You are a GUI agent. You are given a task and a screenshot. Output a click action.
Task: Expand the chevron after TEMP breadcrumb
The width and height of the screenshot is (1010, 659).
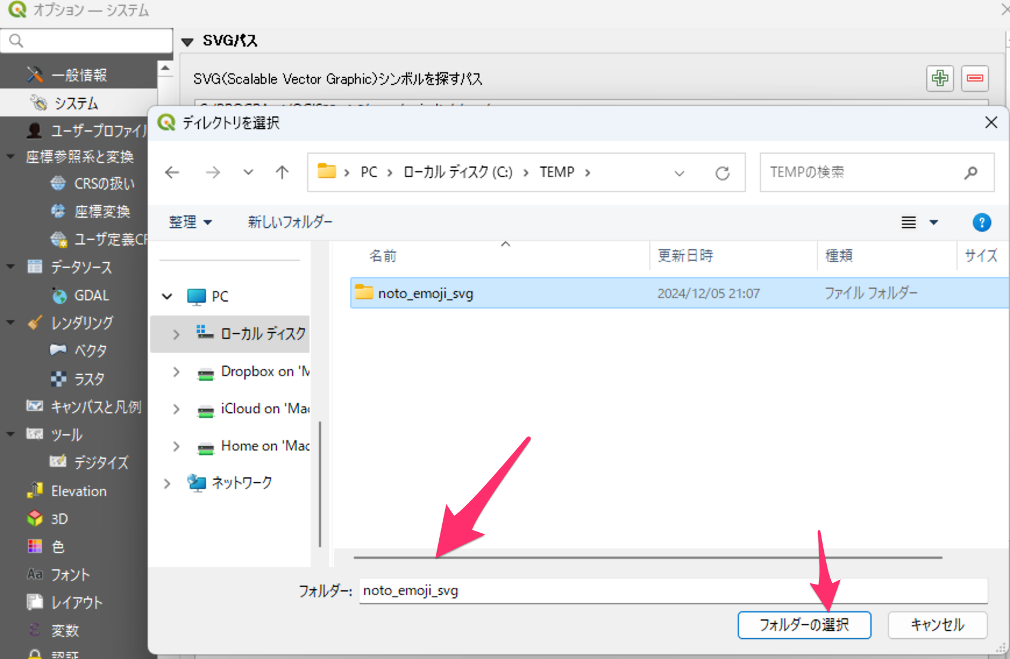click(588, 173)
